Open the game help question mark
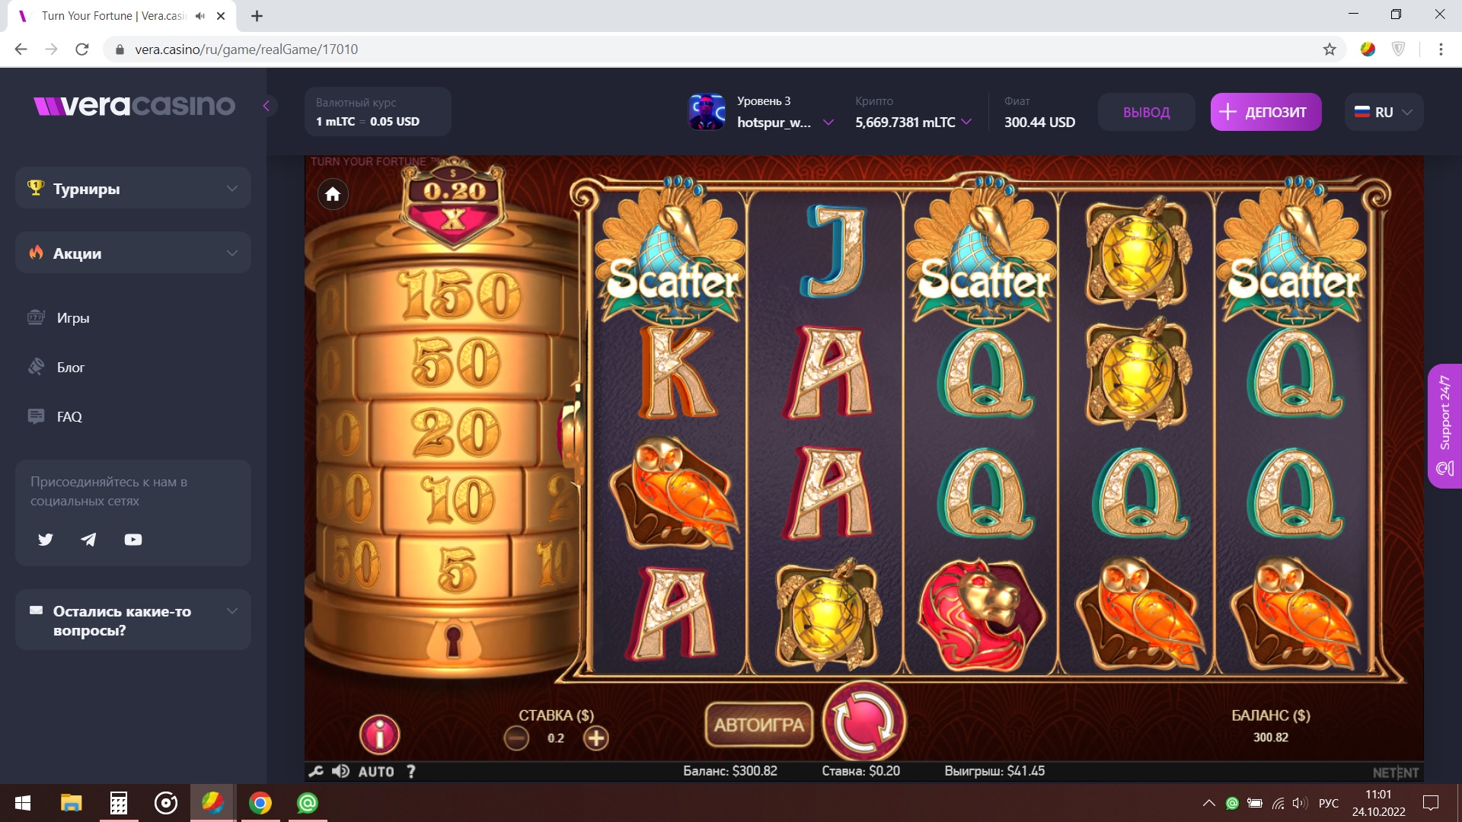 coord(411,771)
